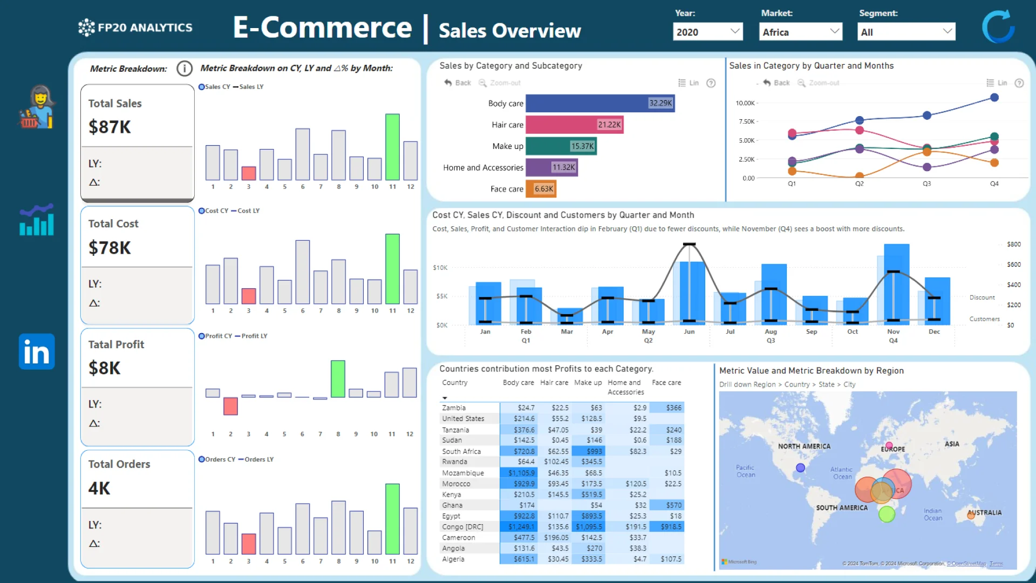The image size is (1036, 583).
Task: Click the Microsoft Bing logo on map
Action: coord(739,562)
